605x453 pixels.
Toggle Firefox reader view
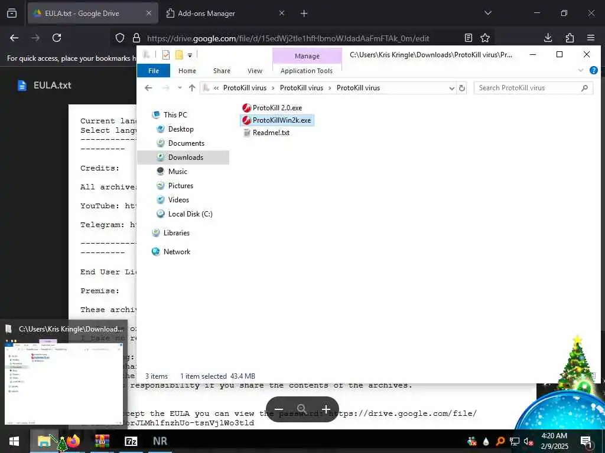click(469, 38)
